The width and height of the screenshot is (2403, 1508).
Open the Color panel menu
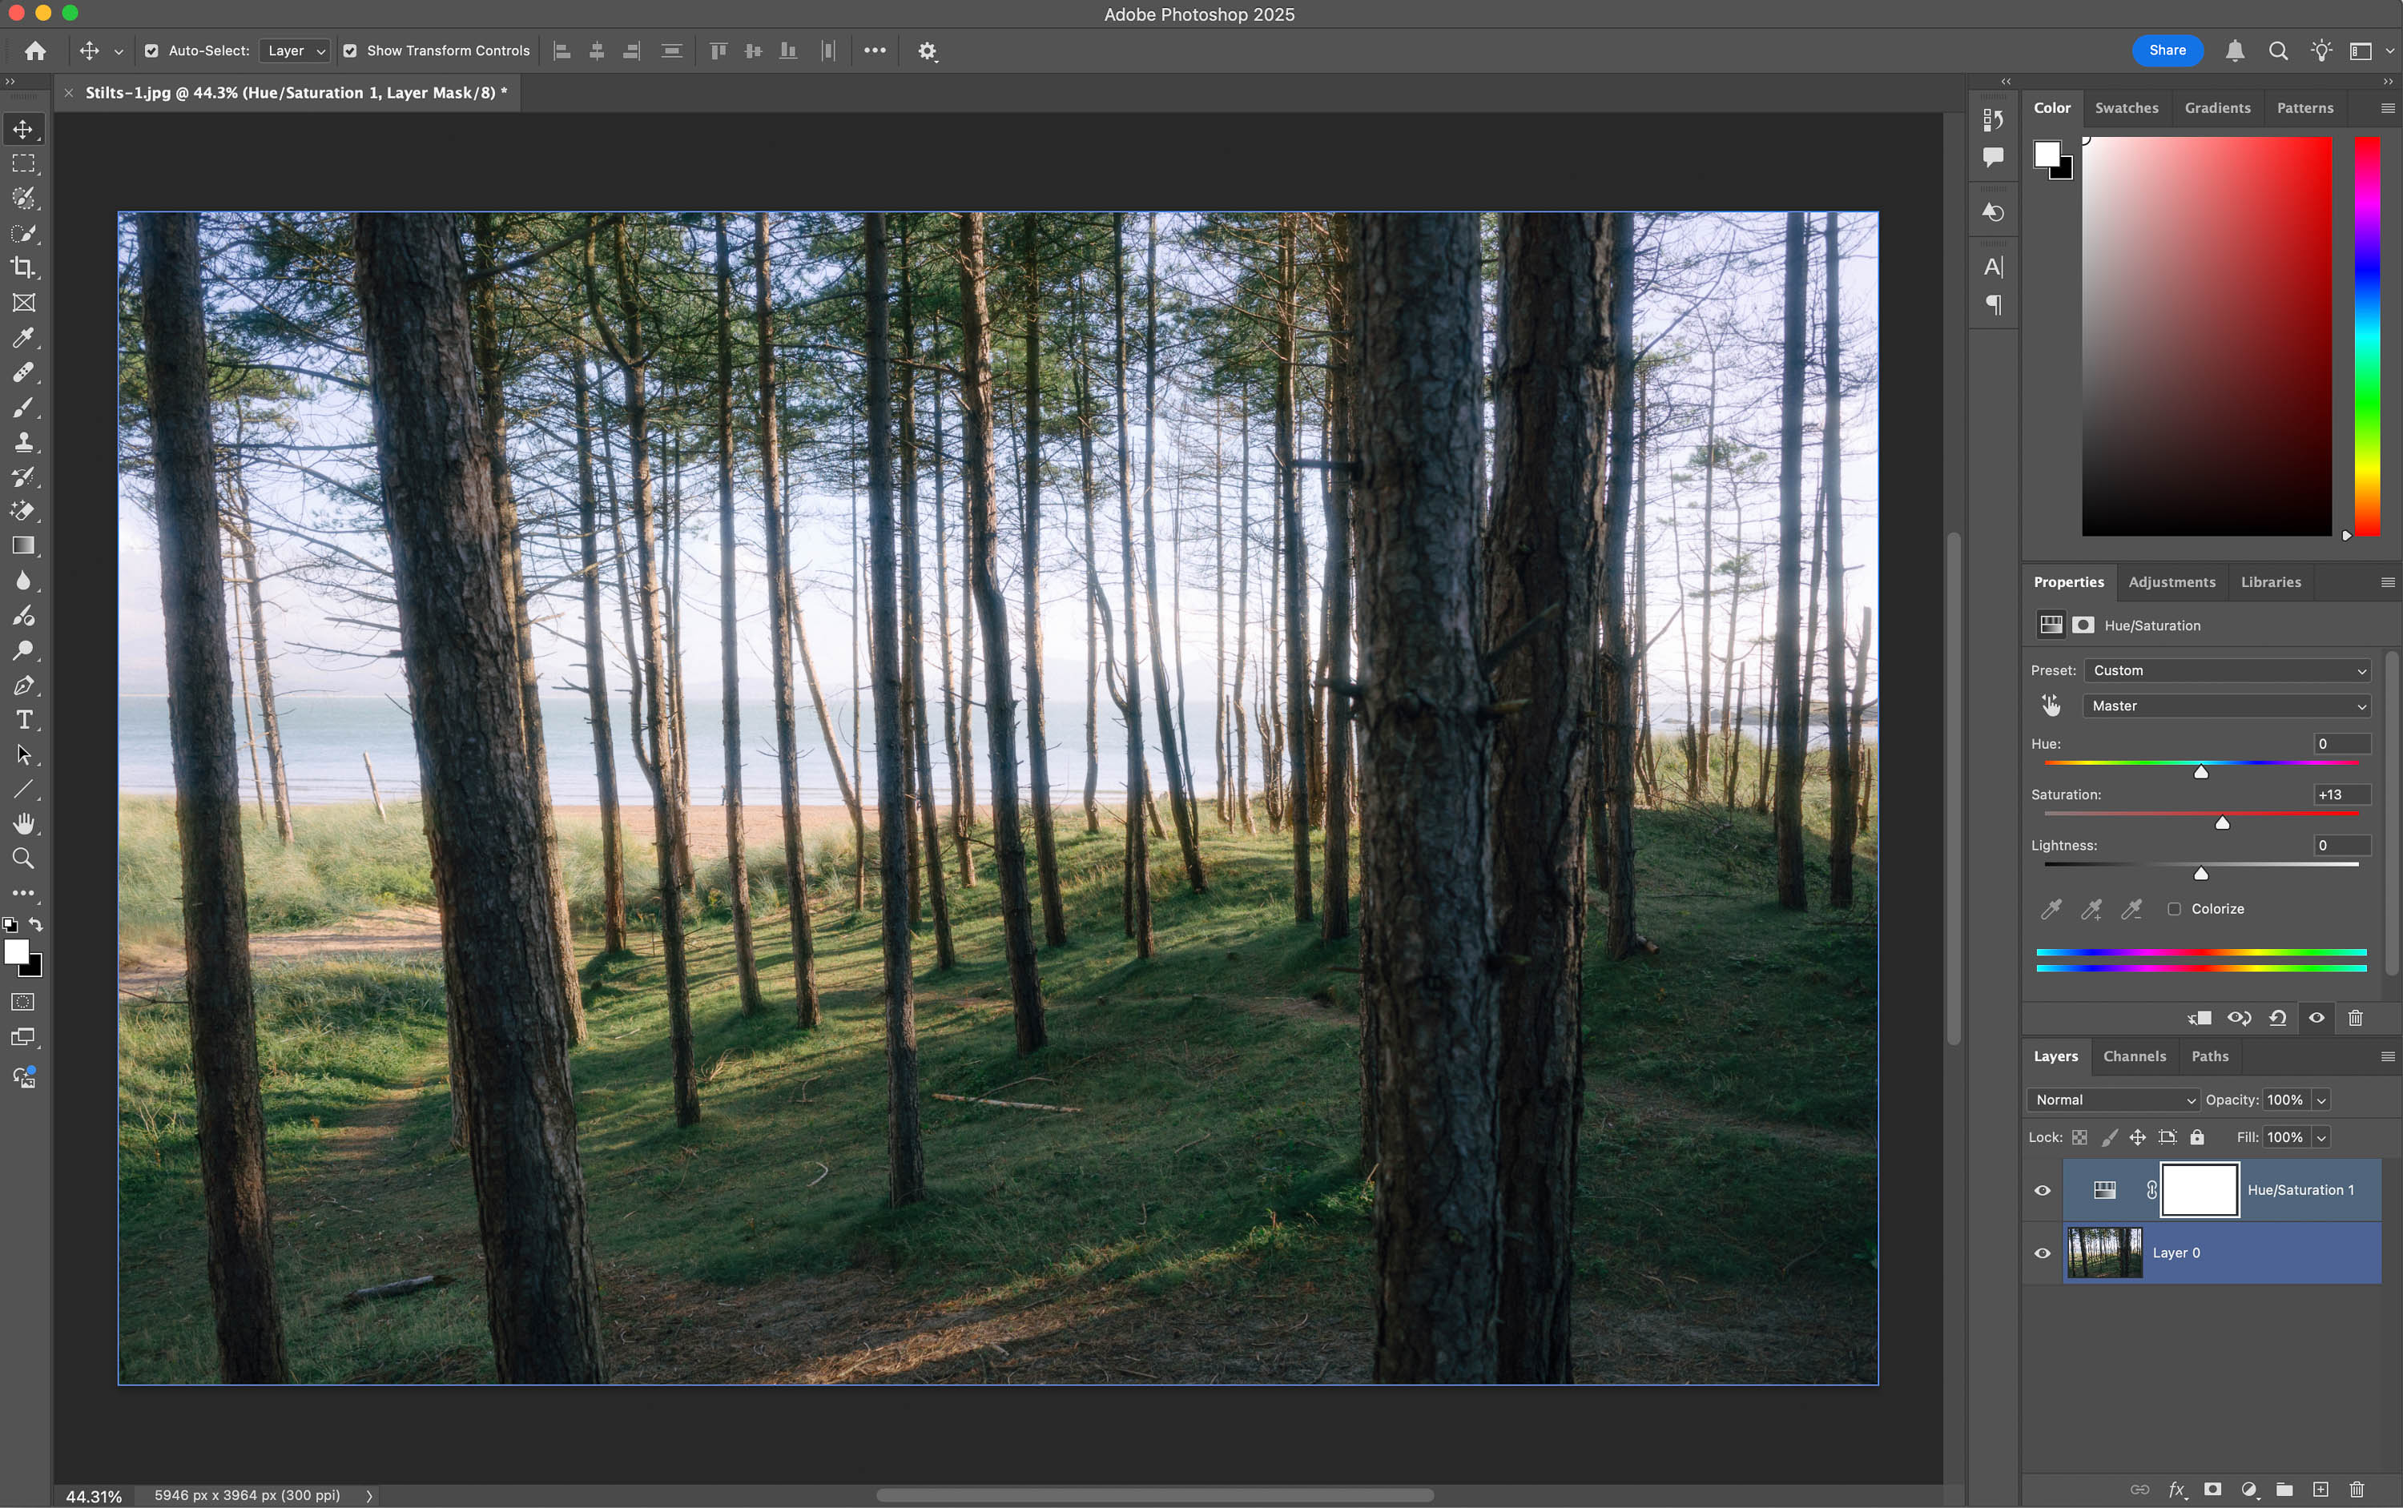(x=2388, y=107)
